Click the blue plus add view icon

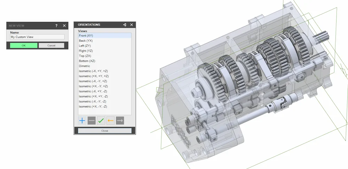coord(82,121)
